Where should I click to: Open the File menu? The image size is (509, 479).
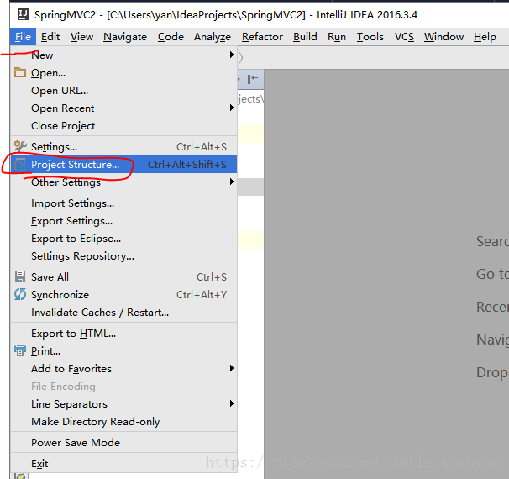pyautogui.click(x=23, y=37)
